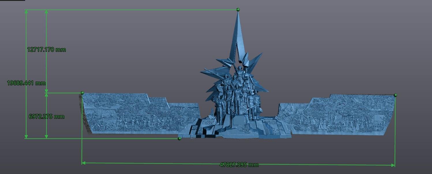Select the 19689.441 mm dimension label
The height and width of the screenshot is (174, 432).
(26, 83)
